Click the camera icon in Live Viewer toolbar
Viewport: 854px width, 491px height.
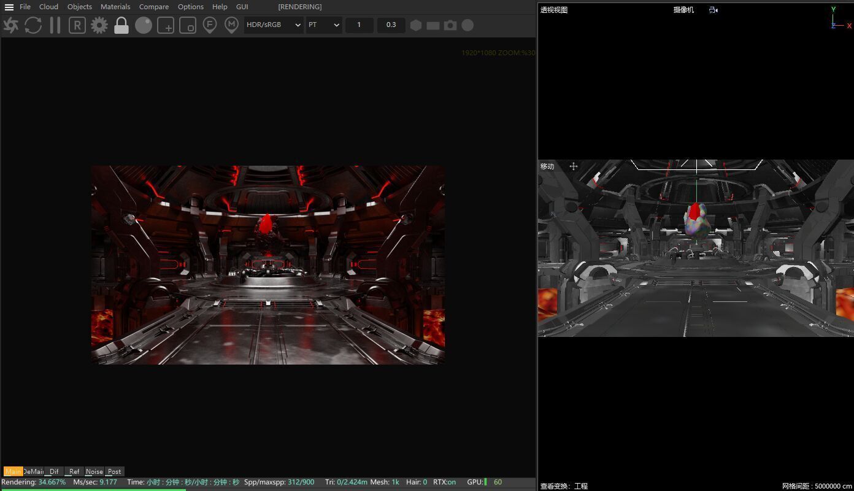(x=450, y=25)
